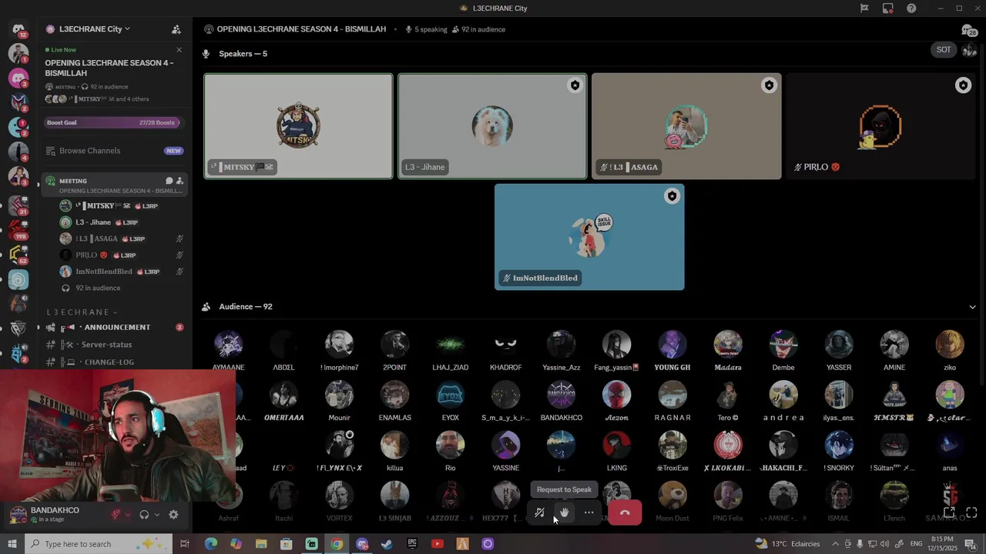Open RAGNAR audience member avatar

coord(672,395)
